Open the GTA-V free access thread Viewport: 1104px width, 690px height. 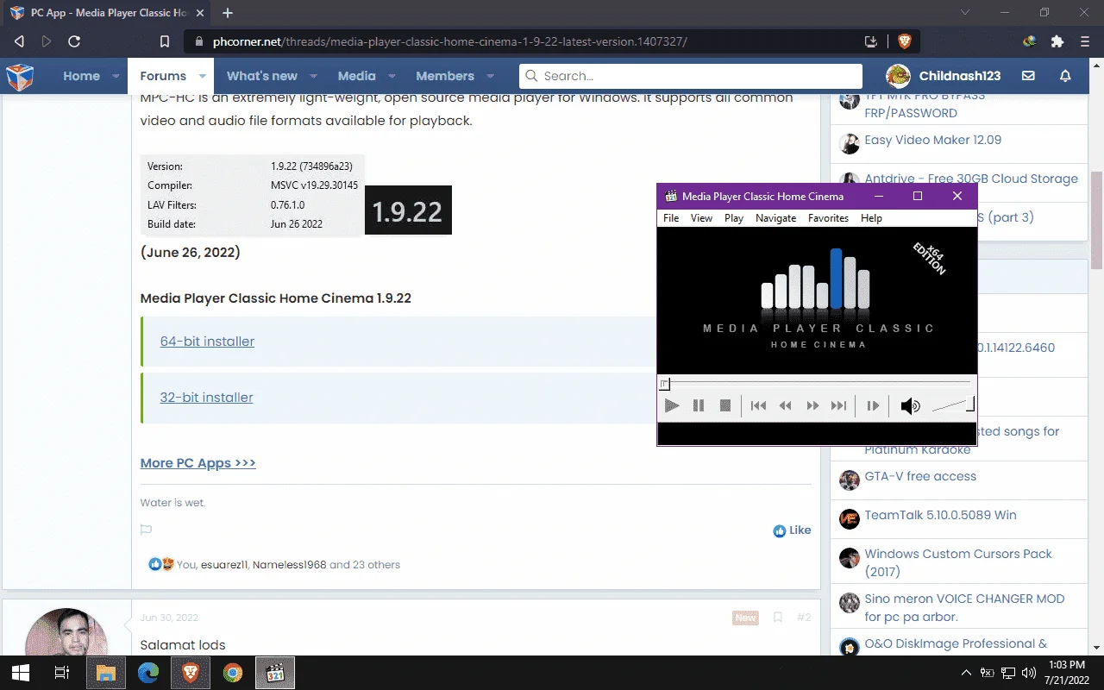pos(920,476)
